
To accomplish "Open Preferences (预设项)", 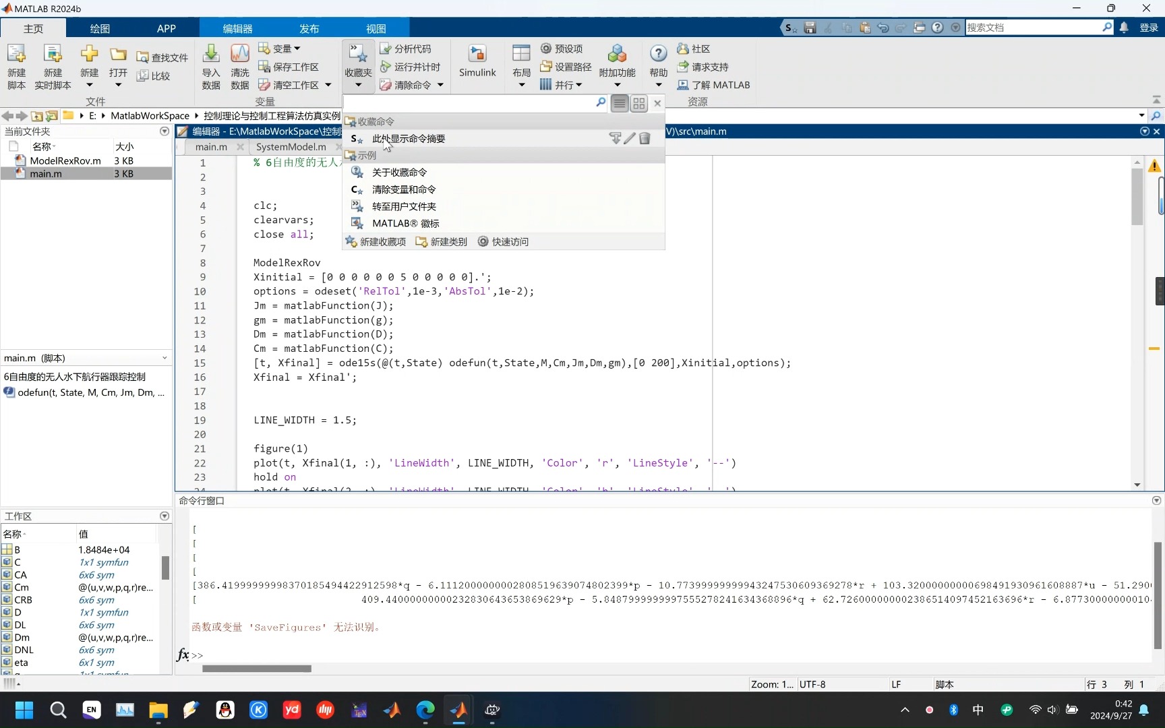I will [562, 49].
